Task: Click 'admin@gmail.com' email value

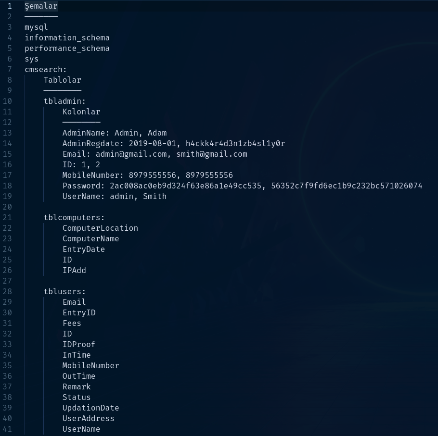Action: pos(131,154)
